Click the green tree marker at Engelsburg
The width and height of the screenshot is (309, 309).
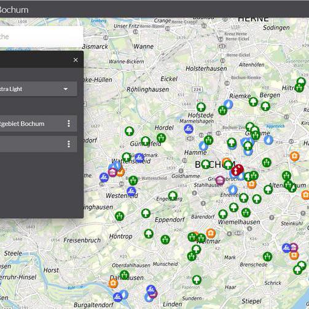pos(173,196)
